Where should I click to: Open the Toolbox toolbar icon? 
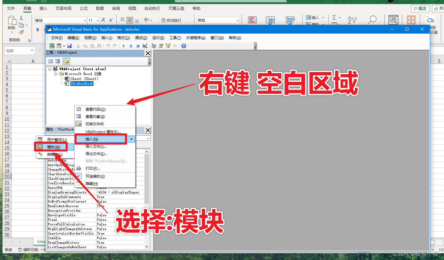175,46
